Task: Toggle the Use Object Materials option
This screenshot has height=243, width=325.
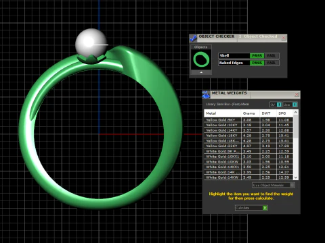Action: coord(274,185)
